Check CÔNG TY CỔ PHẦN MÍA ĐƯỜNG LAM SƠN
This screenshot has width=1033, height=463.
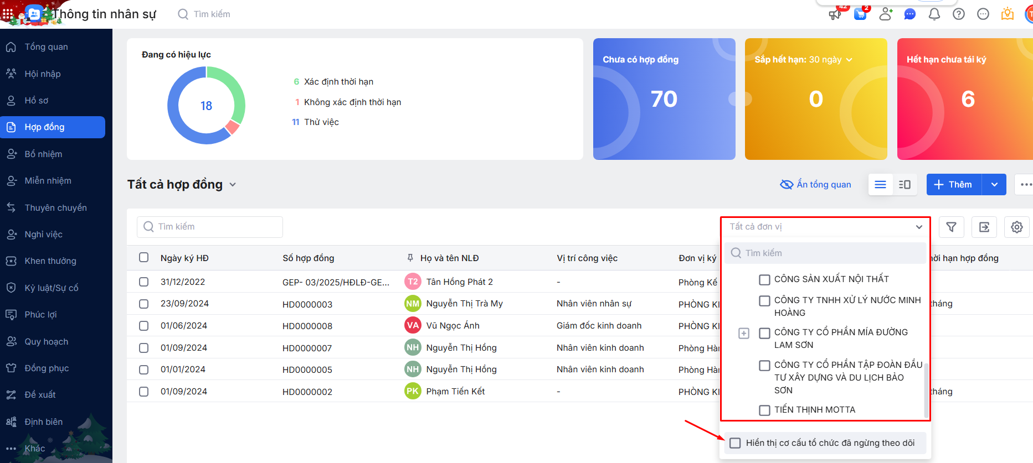pos(764,333)
